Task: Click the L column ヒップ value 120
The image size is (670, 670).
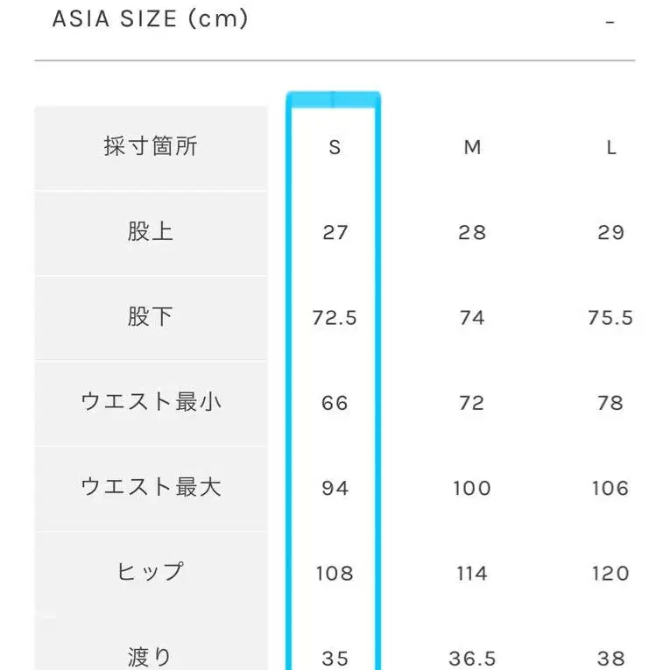Action: click(x=610, y=574)
